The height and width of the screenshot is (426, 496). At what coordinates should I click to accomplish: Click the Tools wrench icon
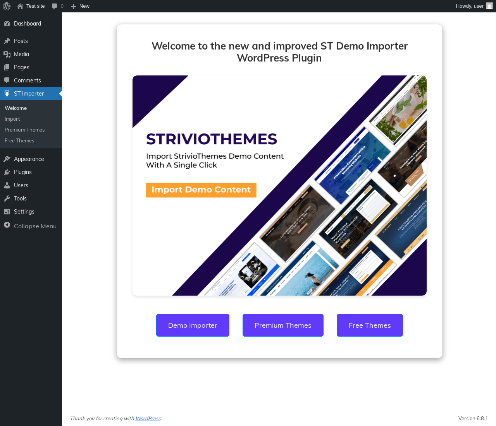7,198
